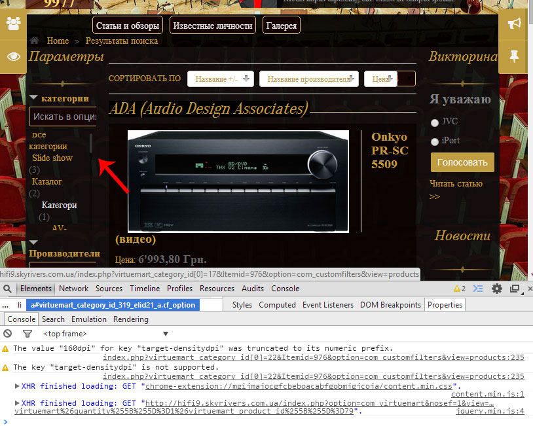Open Галерея menu item
Viewport: 533px width, 426px height.
click(281, 26)
